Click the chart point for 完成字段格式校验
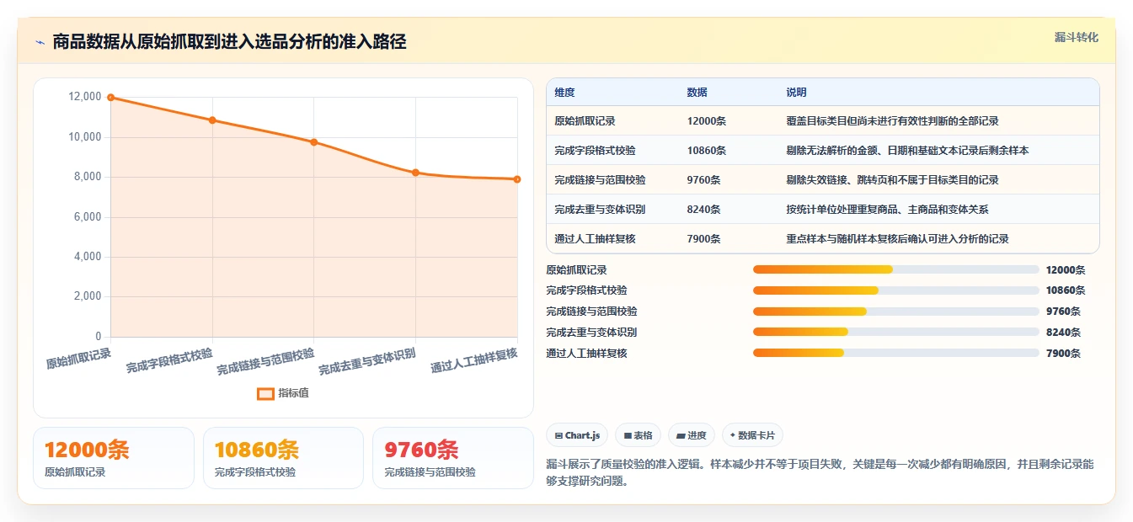 (212, 120)
